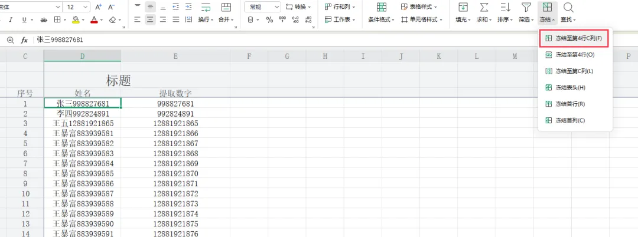The height and width of the screenshot is (237, 638).
Task: Click the increase indent icon
Action: [188, 6]
